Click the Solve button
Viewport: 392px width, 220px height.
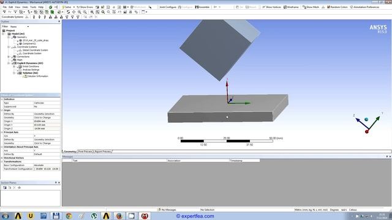point(67,7)
